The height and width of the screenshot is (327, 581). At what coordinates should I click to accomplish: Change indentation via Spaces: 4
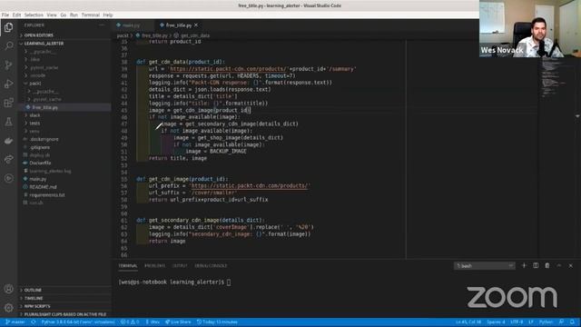tap(496, 322)
